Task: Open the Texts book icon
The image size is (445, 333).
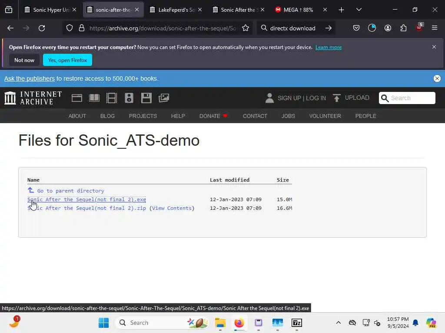Action: [94, 98]
